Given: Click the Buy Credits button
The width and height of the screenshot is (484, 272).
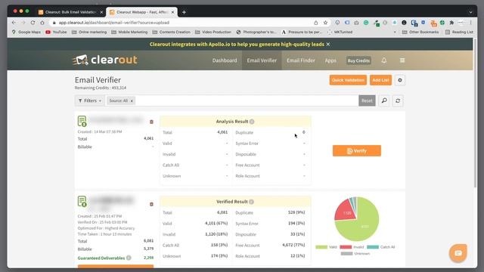Looking at the screenshot, I should pyautogui.click(x=358, y=60).
